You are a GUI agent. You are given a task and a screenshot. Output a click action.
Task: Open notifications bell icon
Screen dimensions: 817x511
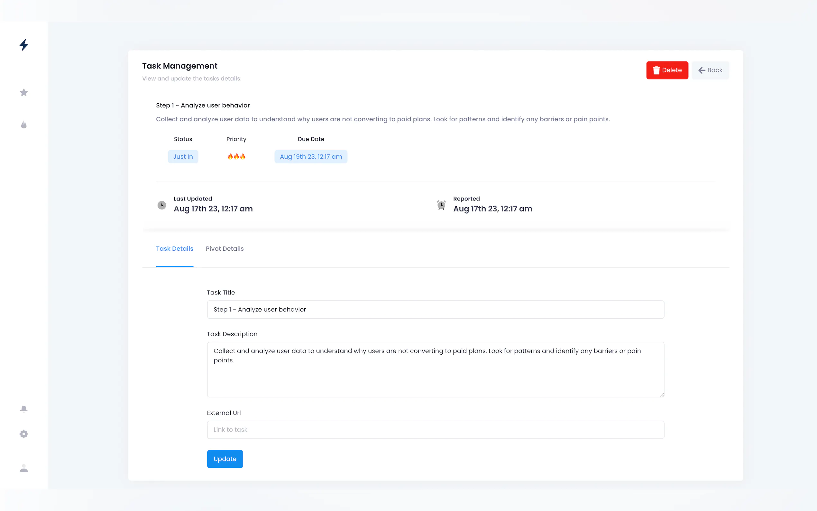[x=24, y=409]
